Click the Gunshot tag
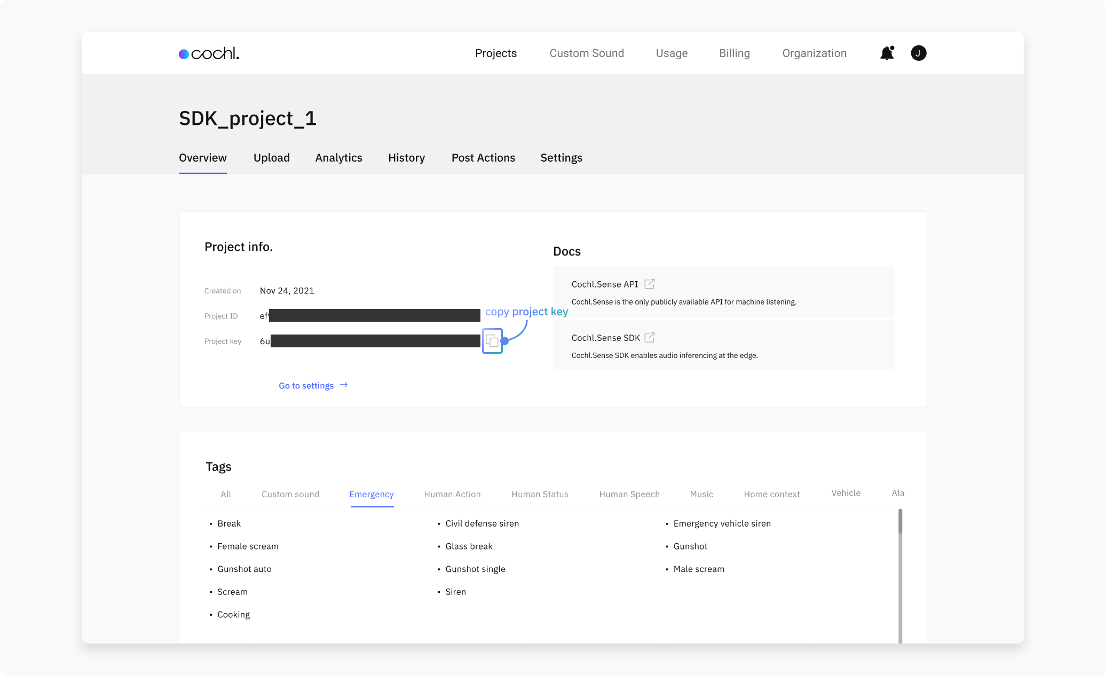This screenshot has height=676, width=1105. [x=690, y=546]
